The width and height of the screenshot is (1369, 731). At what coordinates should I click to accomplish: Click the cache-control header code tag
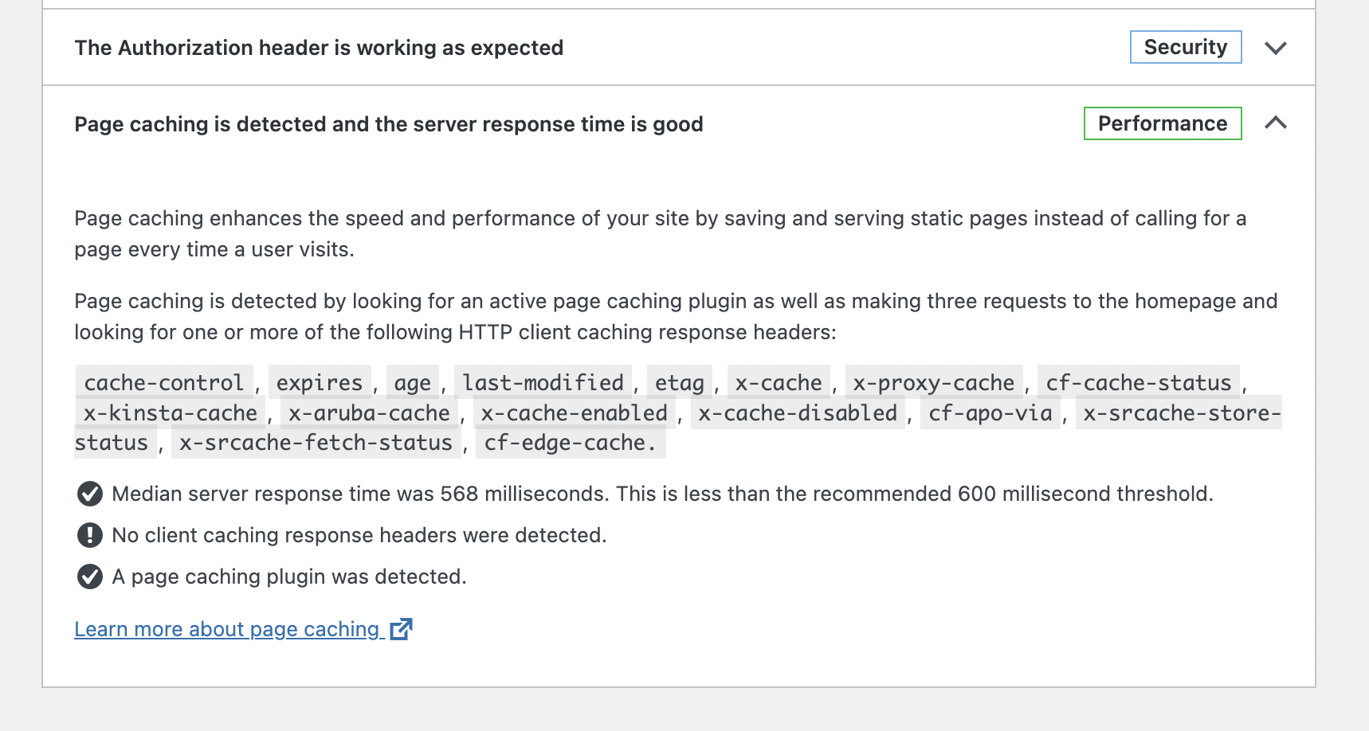164,383
